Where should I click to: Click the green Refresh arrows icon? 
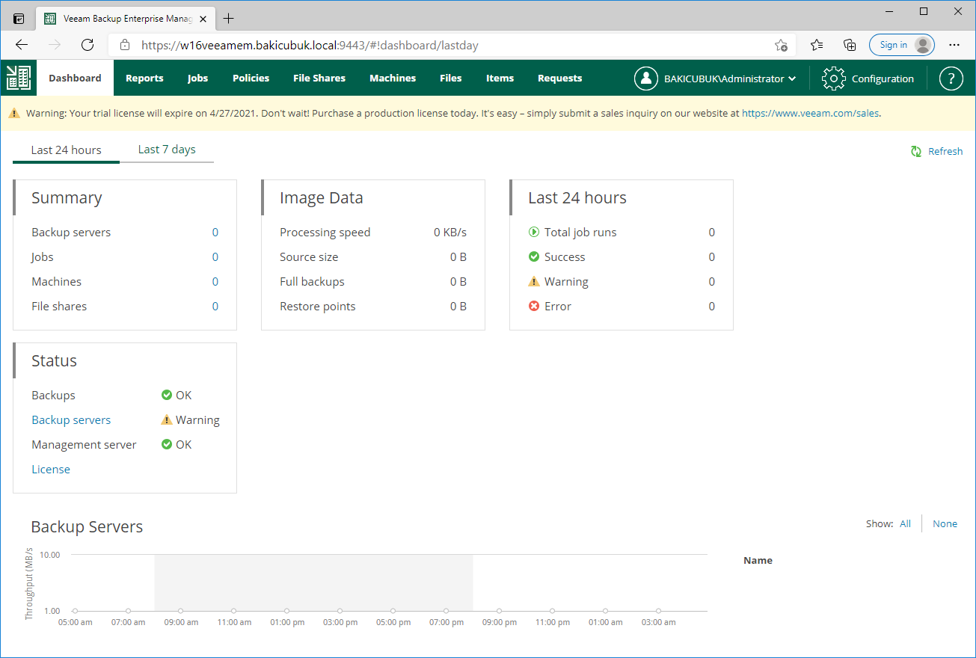pos(916,151)
